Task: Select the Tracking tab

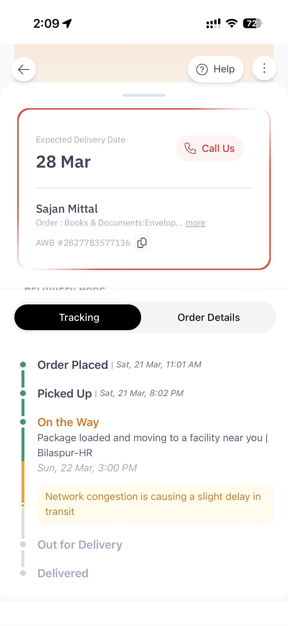Action: [79, 317]
